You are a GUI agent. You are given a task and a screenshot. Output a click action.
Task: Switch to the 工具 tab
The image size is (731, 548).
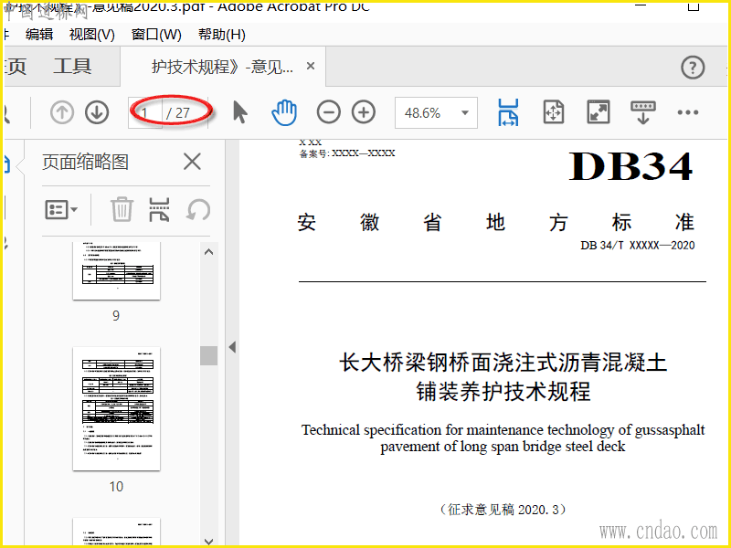[72, 66]
